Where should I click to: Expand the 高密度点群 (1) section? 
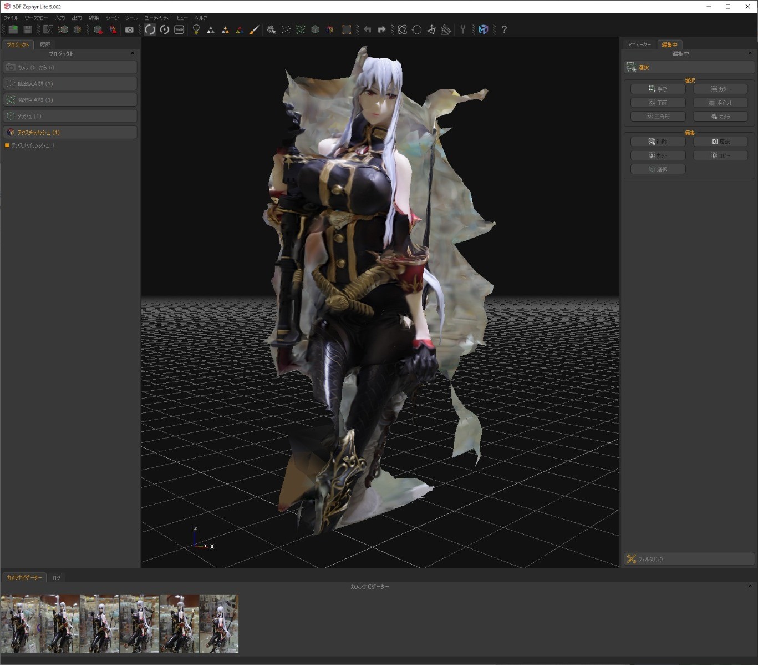coord(70,100)
